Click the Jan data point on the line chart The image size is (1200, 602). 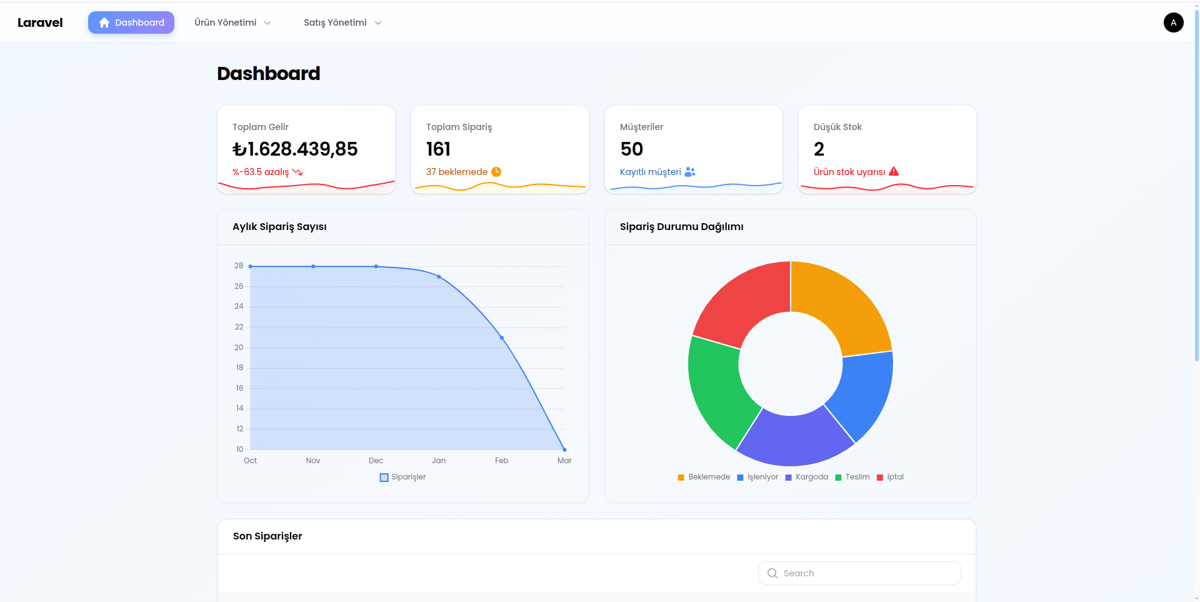[439, 276]
